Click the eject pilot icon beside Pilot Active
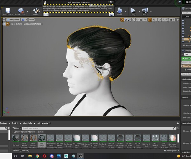Viewport: 191px width, 159px height. coord(4,24)
